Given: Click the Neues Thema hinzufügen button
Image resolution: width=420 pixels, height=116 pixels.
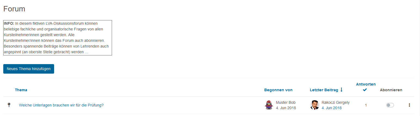Looking at the screenshot, I should pos(29,69).
